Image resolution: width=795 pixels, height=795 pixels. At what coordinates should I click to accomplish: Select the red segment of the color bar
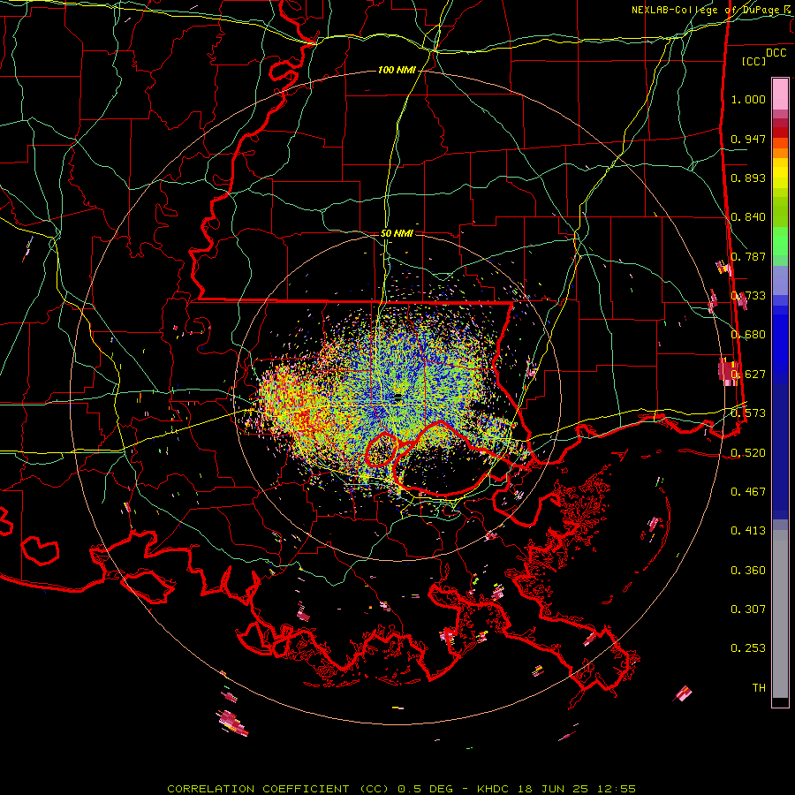780,132
